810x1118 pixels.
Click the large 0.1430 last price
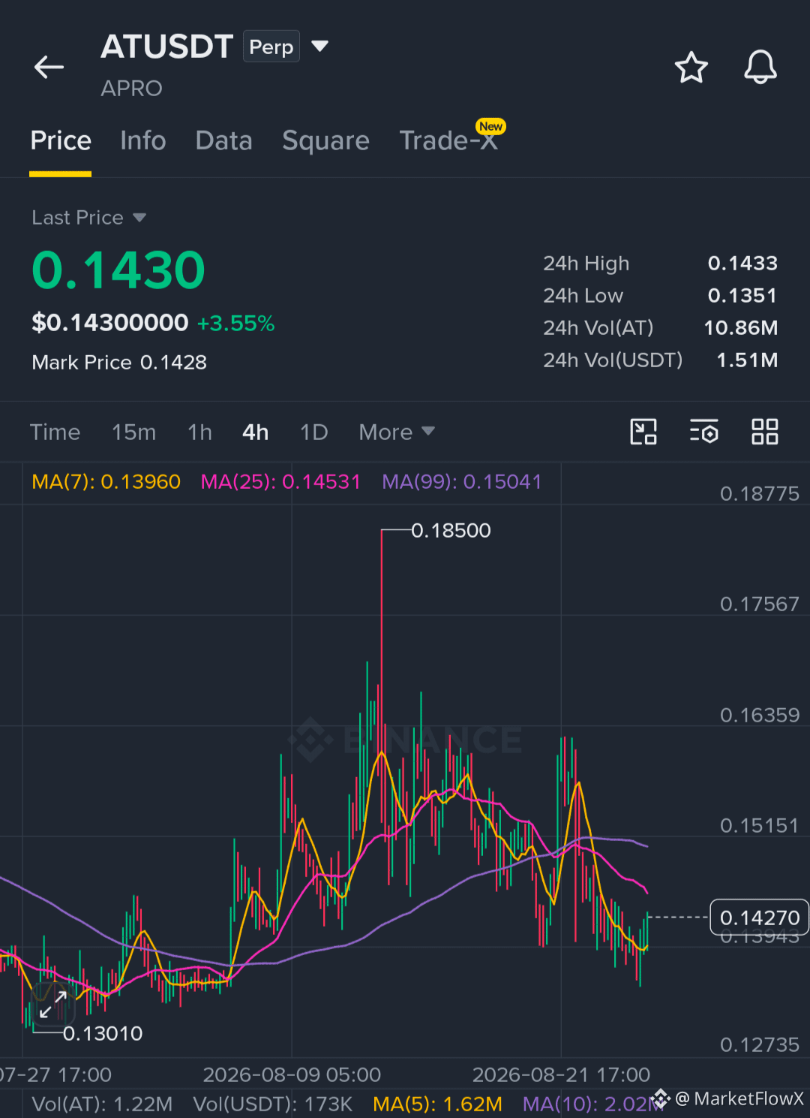point(118,270)
